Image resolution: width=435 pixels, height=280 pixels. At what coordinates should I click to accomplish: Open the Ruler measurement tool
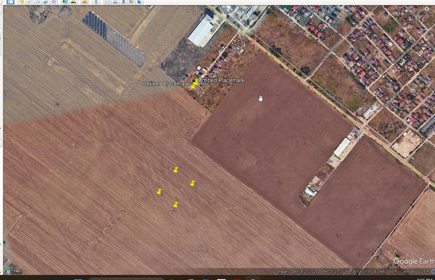96,1
